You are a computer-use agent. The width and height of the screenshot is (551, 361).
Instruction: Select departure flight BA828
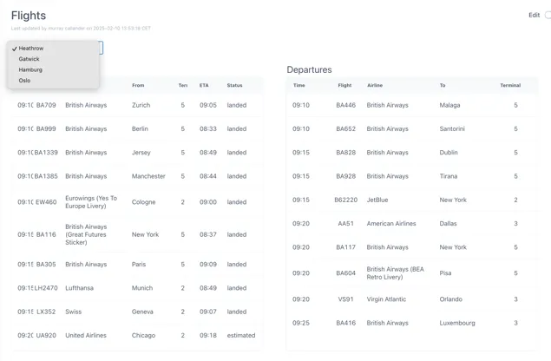[345, 153]
